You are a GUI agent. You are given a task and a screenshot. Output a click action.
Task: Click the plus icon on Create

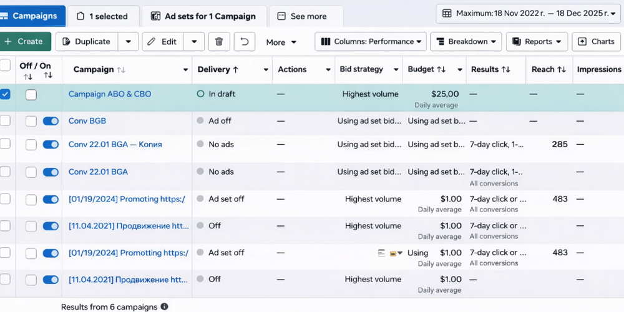coord(9,41)
